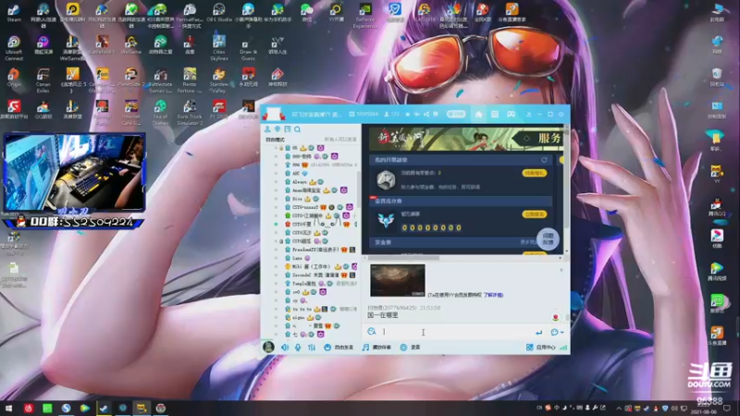Open the 服务 banner at panel top
Screen dimensions: 740x416
pyautogui.click(x=466, y=139)
